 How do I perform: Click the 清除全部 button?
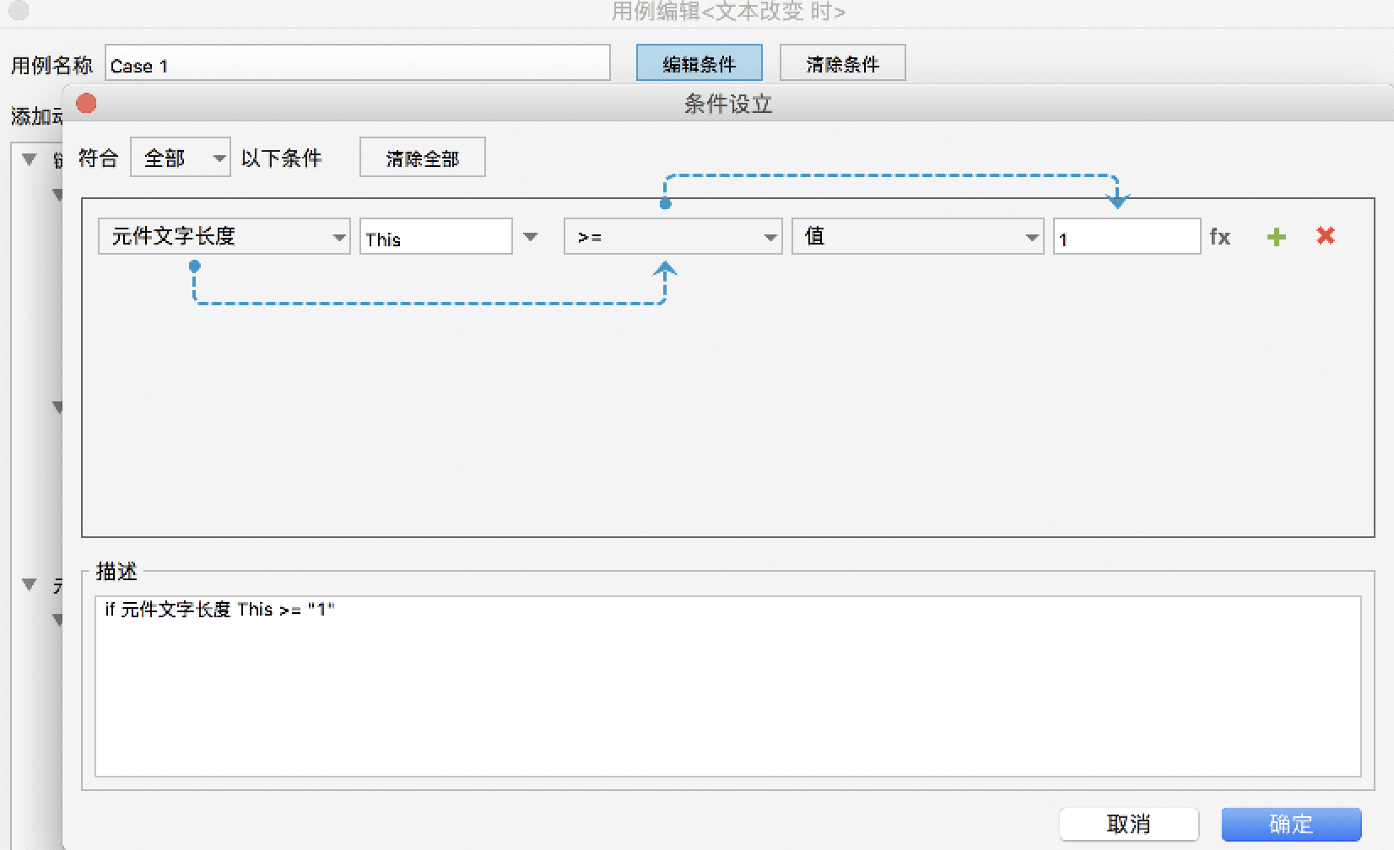(x=423, y=158)
